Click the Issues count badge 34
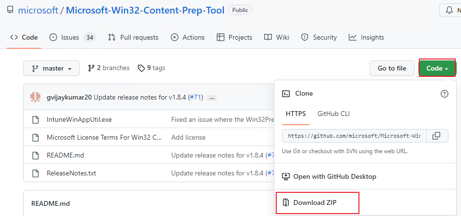This screenshot has width=461, height=216. pyautogui.click(x=89, y=38)
